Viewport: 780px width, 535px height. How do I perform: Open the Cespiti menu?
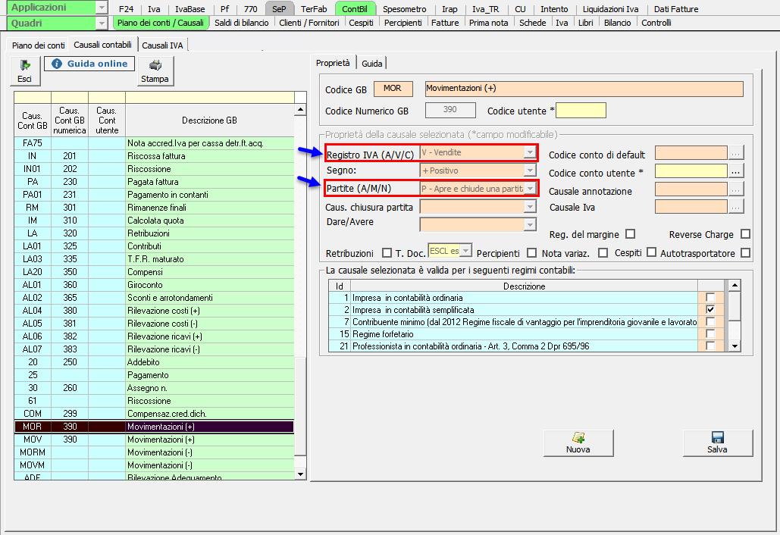361,23
